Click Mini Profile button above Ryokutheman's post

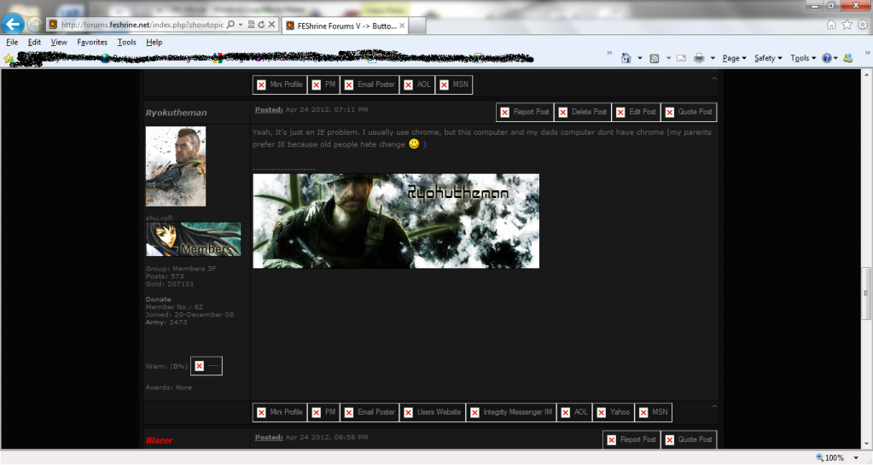280,84
